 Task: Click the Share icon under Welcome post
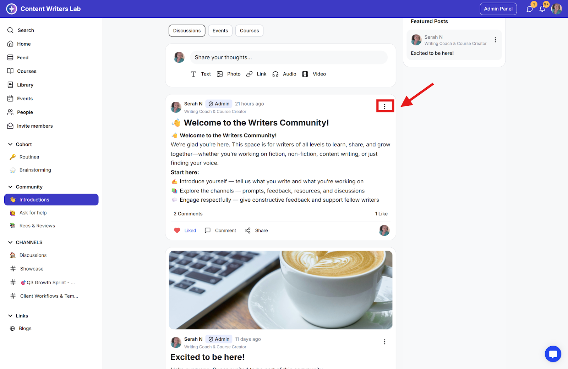(247, 230)
